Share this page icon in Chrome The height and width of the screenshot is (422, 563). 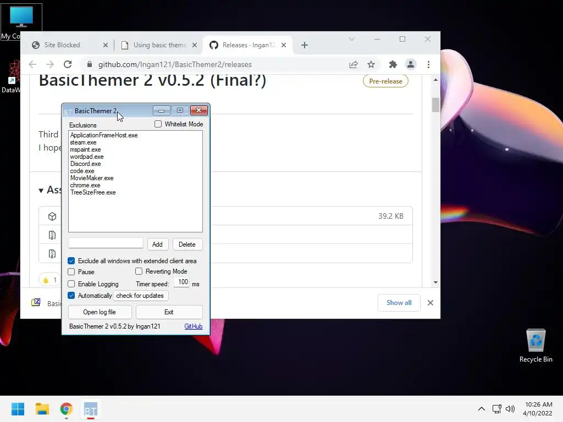coord(354,65)
